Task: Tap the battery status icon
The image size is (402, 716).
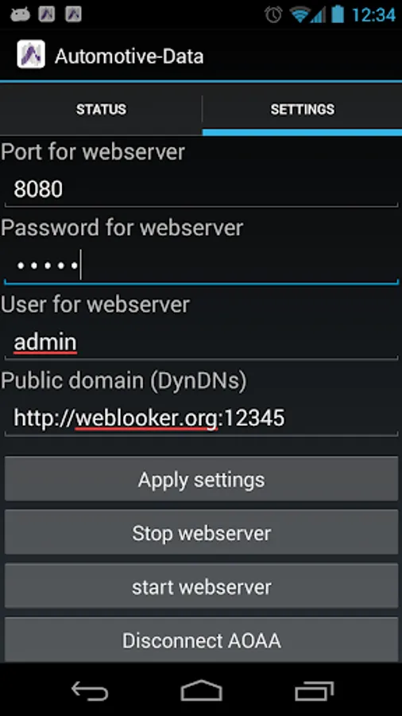Action: 338,14
